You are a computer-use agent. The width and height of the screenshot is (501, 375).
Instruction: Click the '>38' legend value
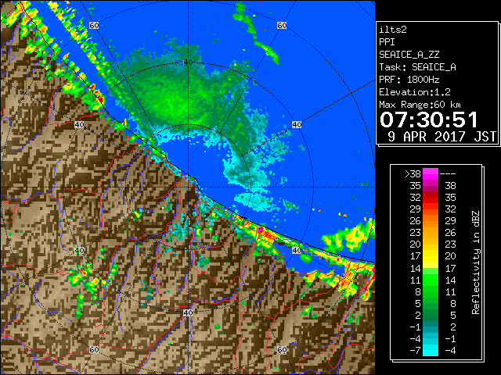coord(413,173)
